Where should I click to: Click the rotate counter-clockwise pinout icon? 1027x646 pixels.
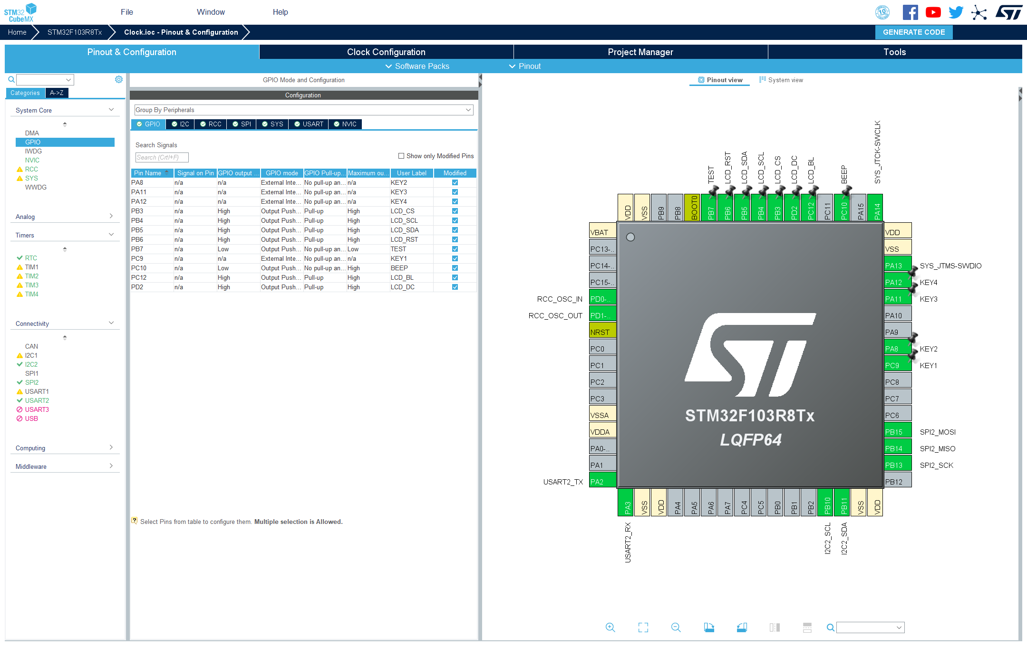(742, 627)
